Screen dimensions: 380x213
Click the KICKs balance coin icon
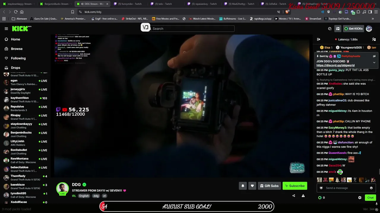tap(320, 198)
